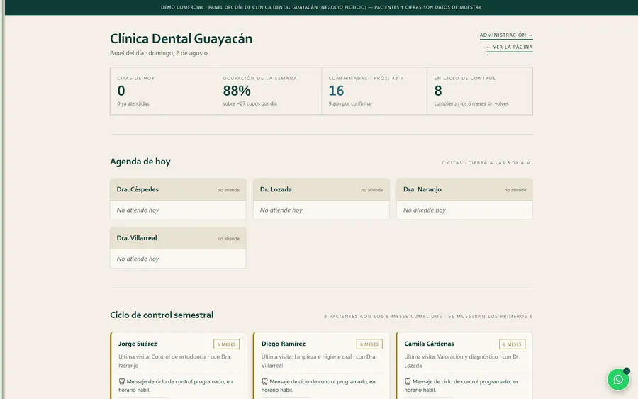The width and height of the screenshot is (638, 399).
Task: Click '9 aún por confirmar'
Action: 350,103
